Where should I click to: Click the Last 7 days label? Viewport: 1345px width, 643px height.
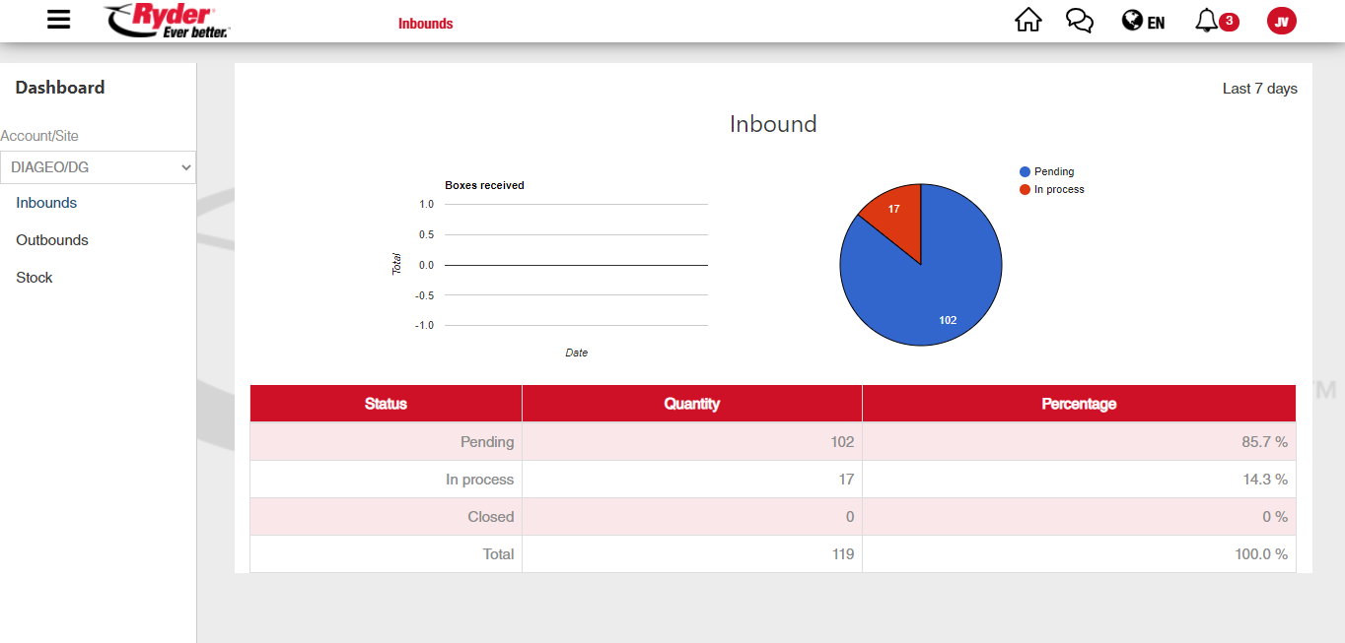1259,89
